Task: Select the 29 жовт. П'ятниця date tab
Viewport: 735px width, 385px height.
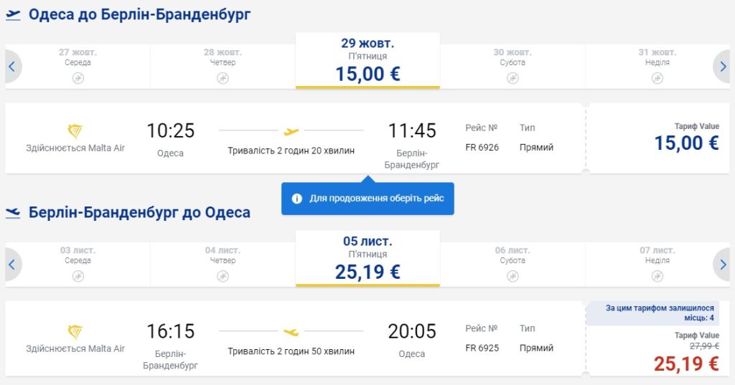Action: pos(367,61)
